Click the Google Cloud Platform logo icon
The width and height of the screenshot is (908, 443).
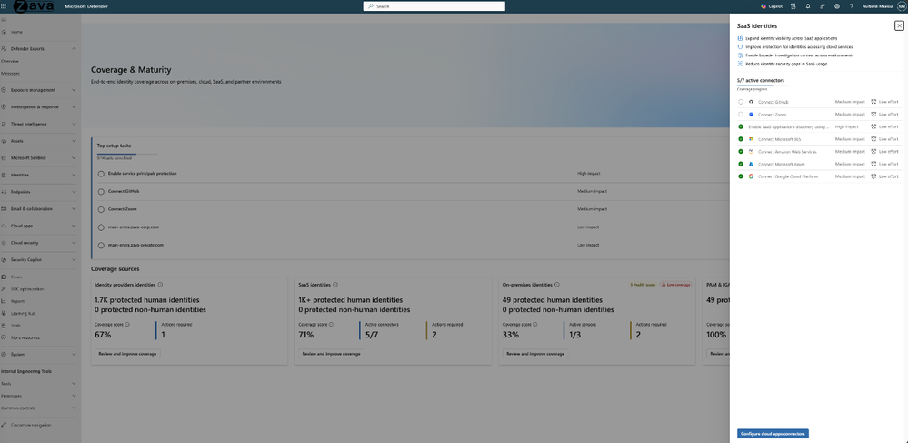tap(751, 176)
